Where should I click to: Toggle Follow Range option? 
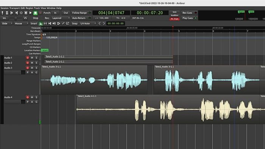pyautogui.click(x=81, y=13)
